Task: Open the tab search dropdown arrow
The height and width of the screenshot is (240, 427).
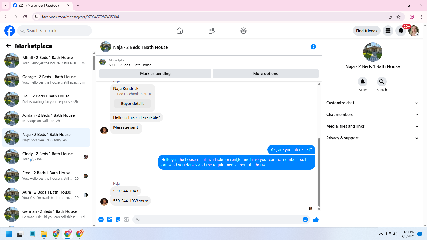Action: (x=5, y=5)
